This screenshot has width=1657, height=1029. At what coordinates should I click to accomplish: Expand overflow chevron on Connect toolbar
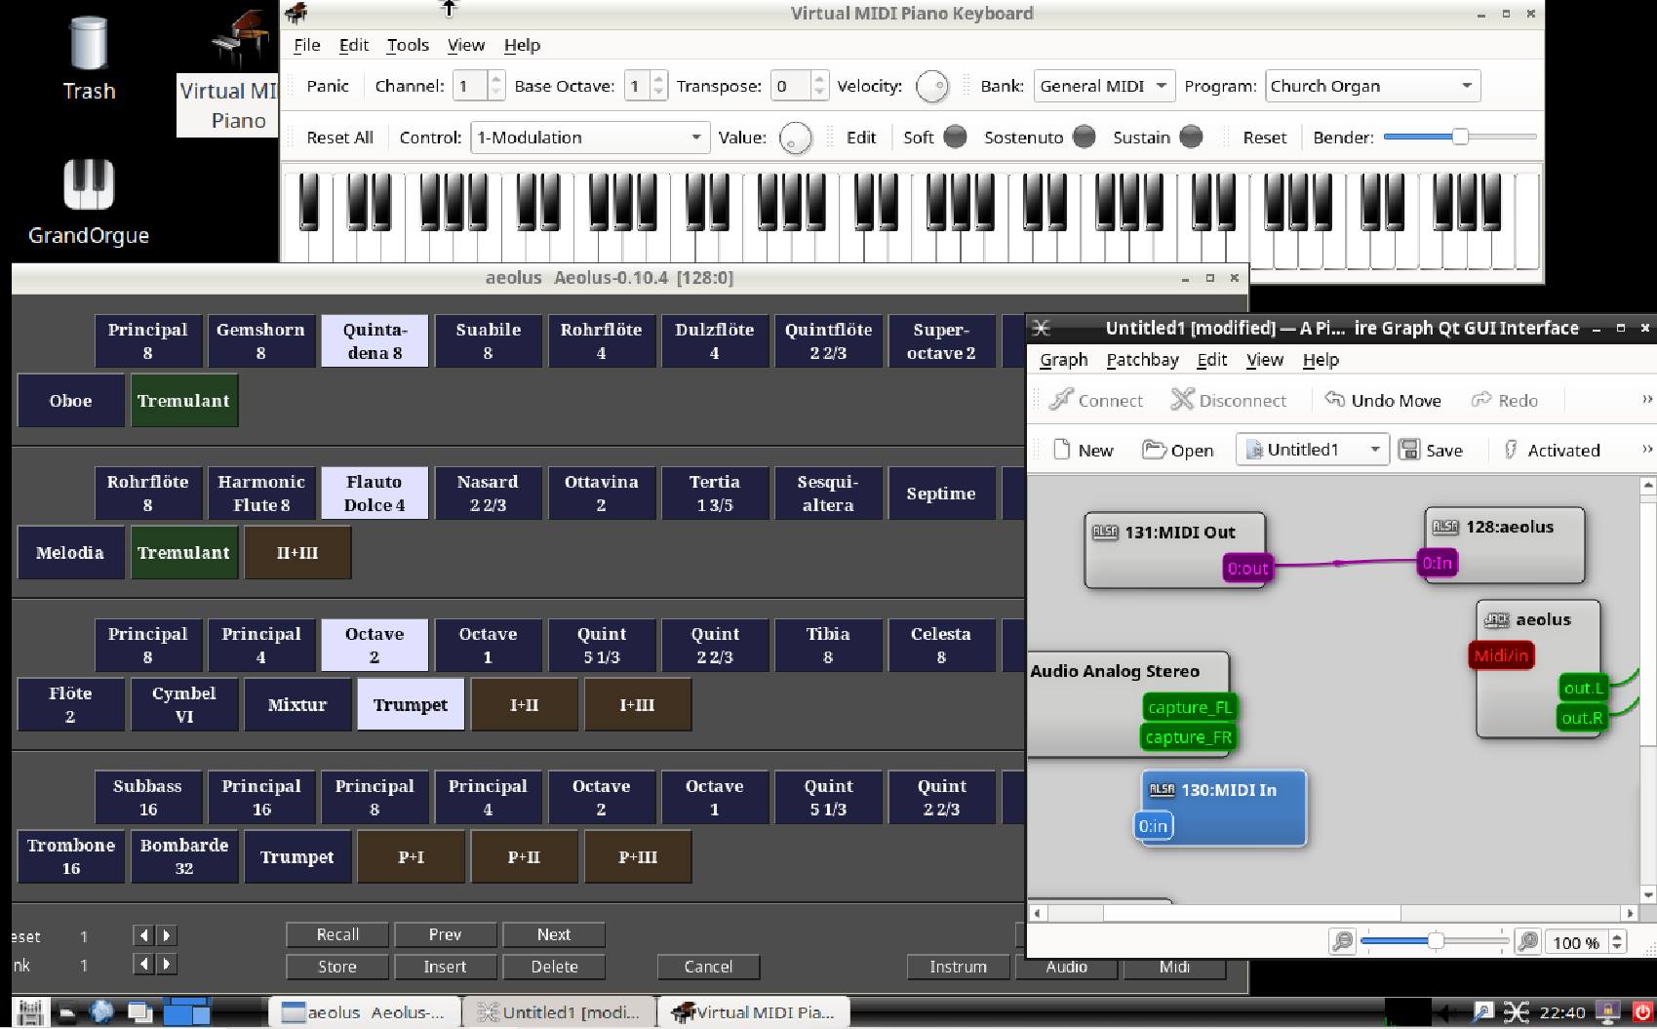[x=1647, y=399]
